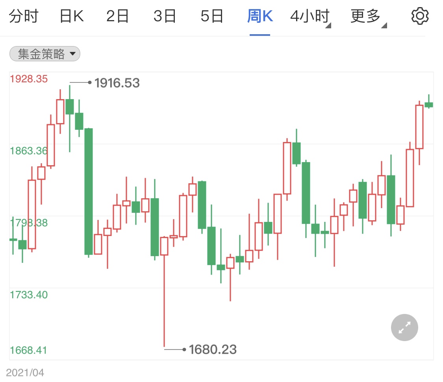Screen dimensions: 443x382
Task: Expand chart with the fullscreen arrows button
Action: [404, 327]
